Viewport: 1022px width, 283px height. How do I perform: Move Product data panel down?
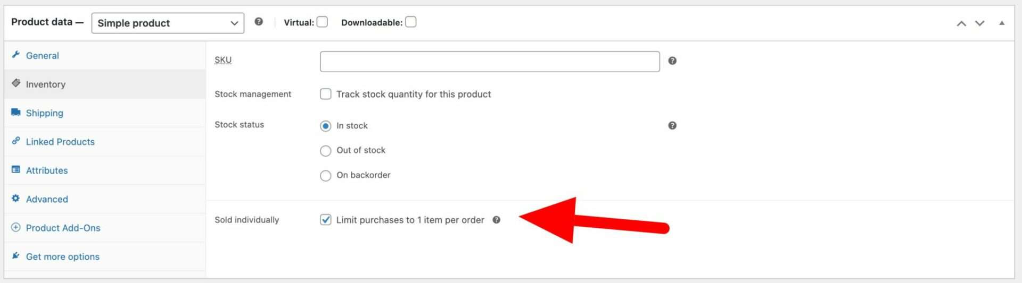click(x=979, y=23)
